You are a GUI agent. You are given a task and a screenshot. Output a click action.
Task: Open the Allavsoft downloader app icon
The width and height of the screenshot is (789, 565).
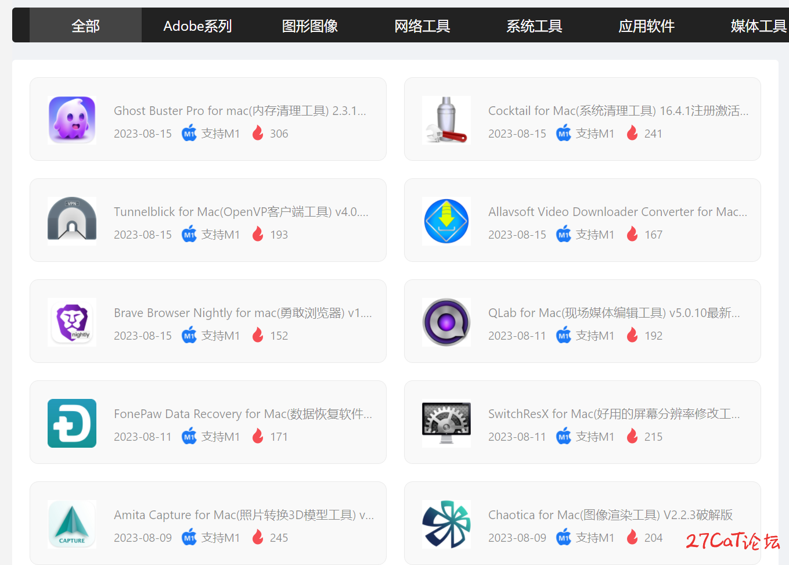click(x=446, y=221)
